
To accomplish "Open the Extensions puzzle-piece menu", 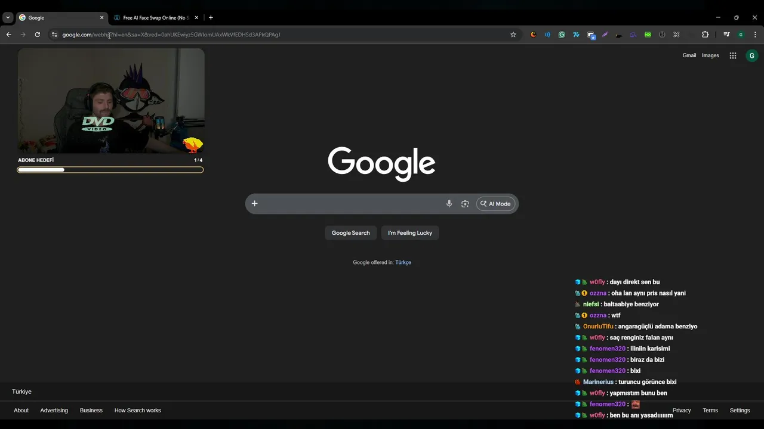I will (x=705, y=35).
